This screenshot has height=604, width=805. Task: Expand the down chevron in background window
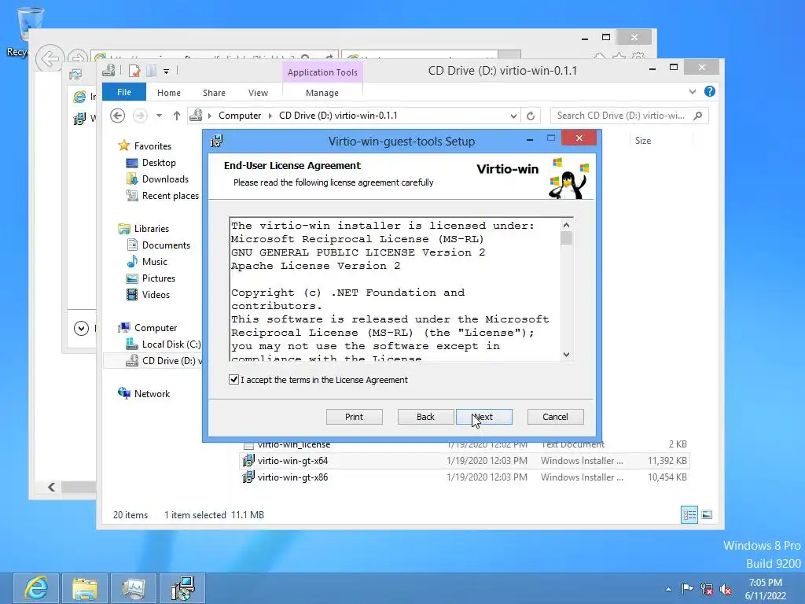[x=81, y=328]
